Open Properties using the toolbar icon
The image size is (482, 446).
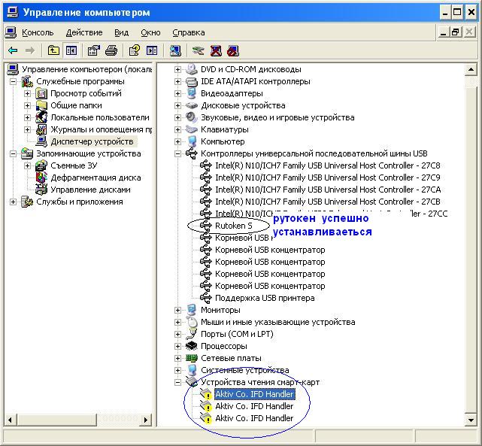93,50
